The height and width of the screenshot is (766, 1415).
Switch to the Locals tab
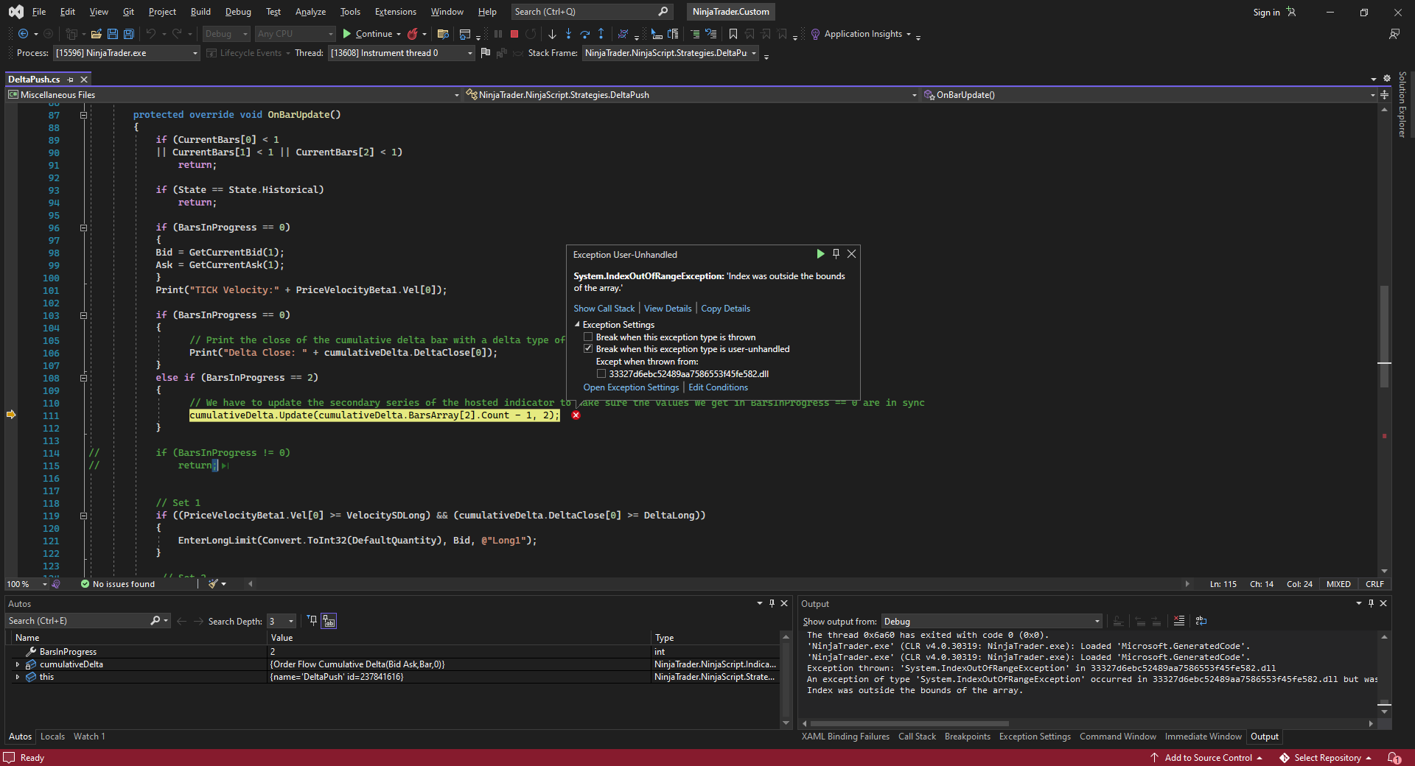(x=52, y=737)
